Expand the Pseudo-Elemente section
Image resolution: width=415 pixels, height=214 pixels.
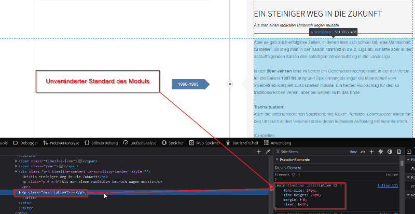277,159
